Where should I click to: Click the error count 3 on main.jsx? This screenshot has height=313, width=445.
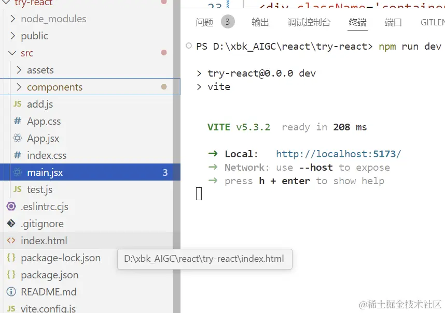click(165, 172)
